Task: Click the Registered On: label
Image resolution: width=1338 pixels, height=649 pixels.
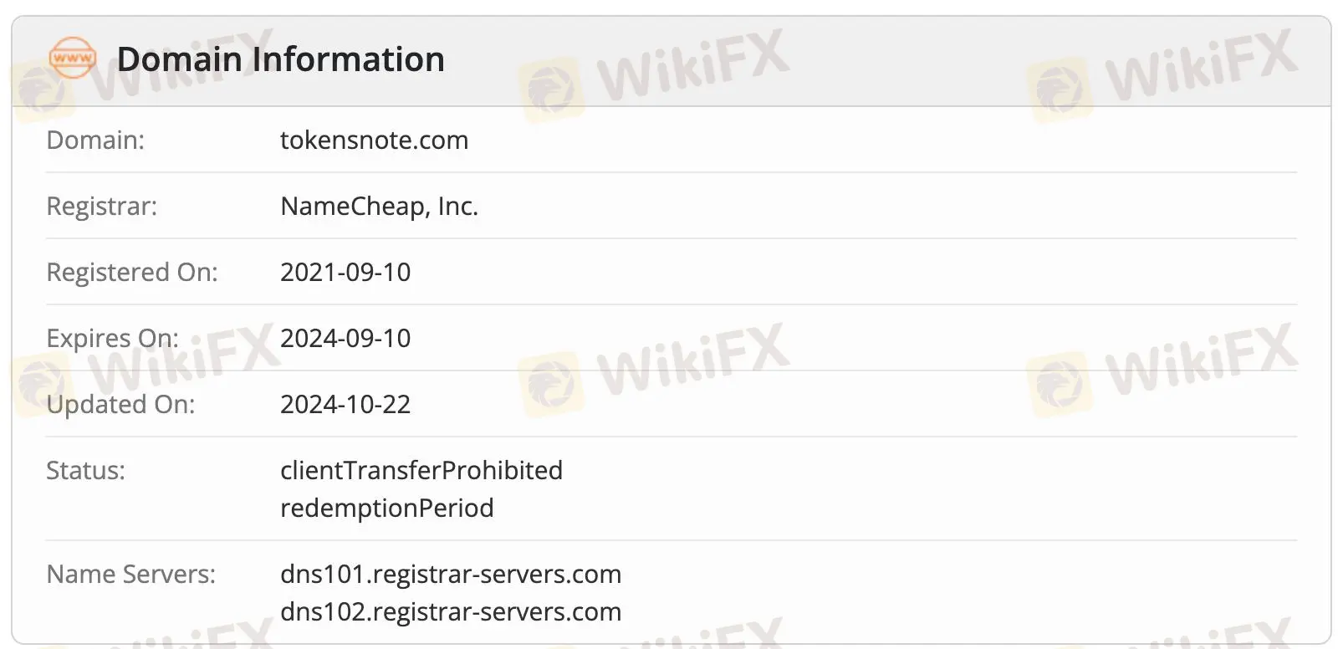Action: click(132, 272)
